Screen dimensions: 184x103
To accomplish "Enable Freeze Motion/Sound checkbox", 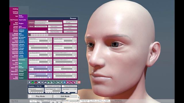I will point(63,86).
